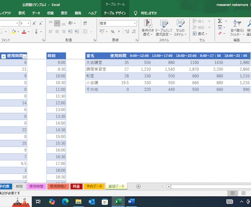The width and height of the screenshot is (251, 207).
Task: Decrease font size with the small A
Action: 41,23
